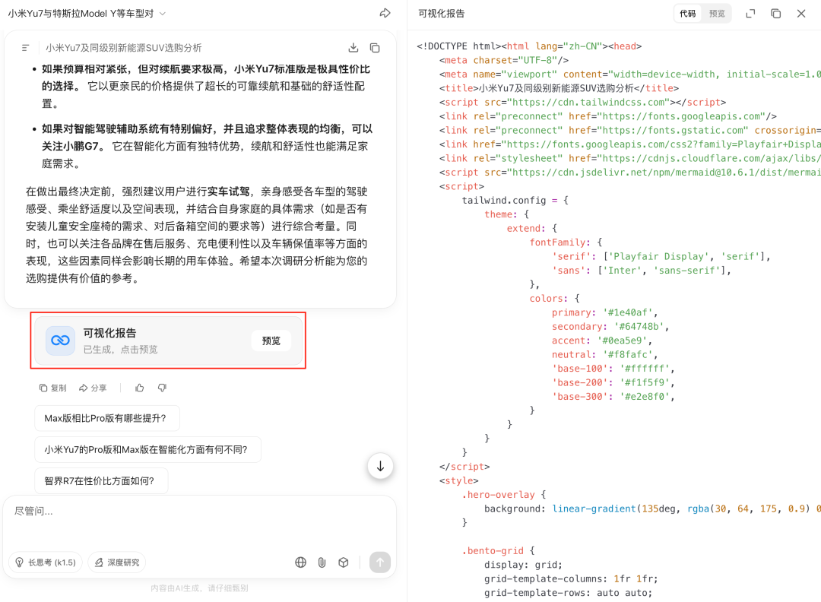Click the paperclip attachment icon
The image size is (821, 602).
click(x=322, y=562)
